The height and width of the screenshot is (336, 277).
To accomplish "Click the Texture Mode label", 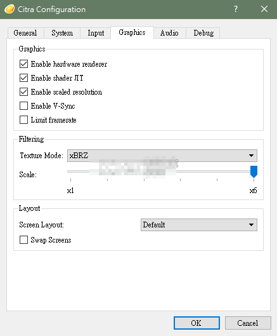I will tap(41, 156).
